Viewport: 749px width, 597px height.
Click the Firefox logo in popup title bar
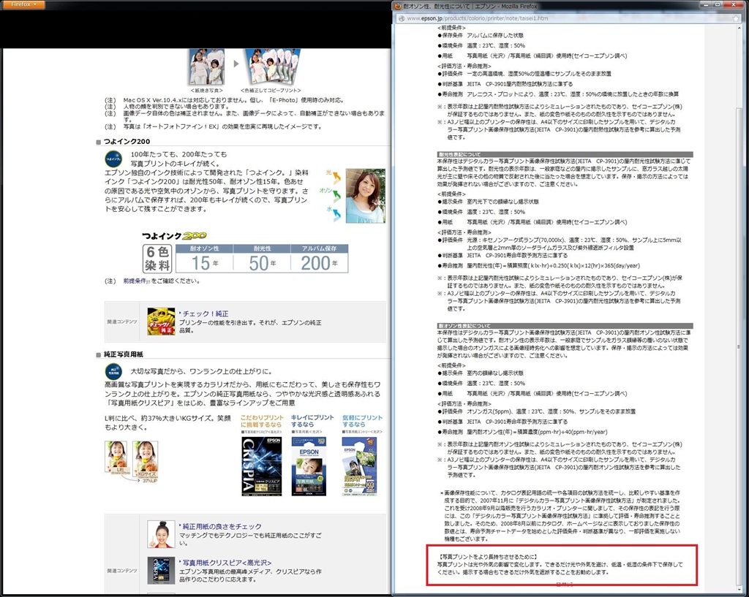coord(397,6)
